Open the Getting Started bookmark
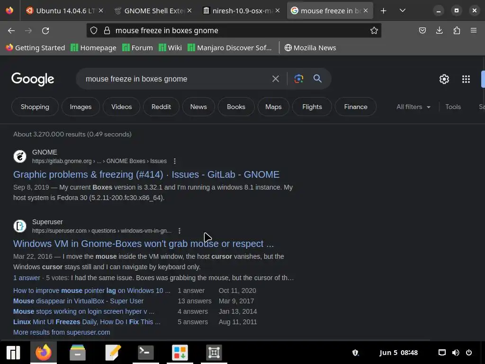 (36, 48)
